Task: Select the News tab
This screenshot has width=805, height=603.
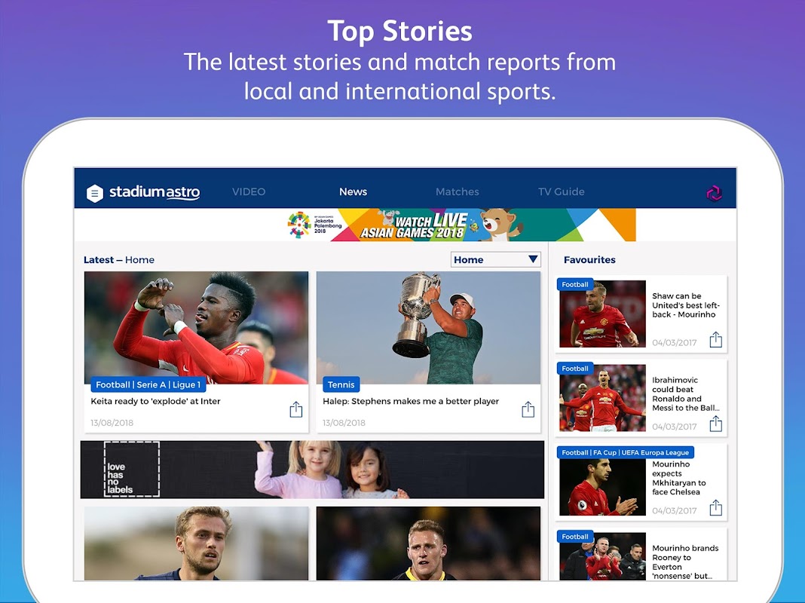Action: click(354, 191)
